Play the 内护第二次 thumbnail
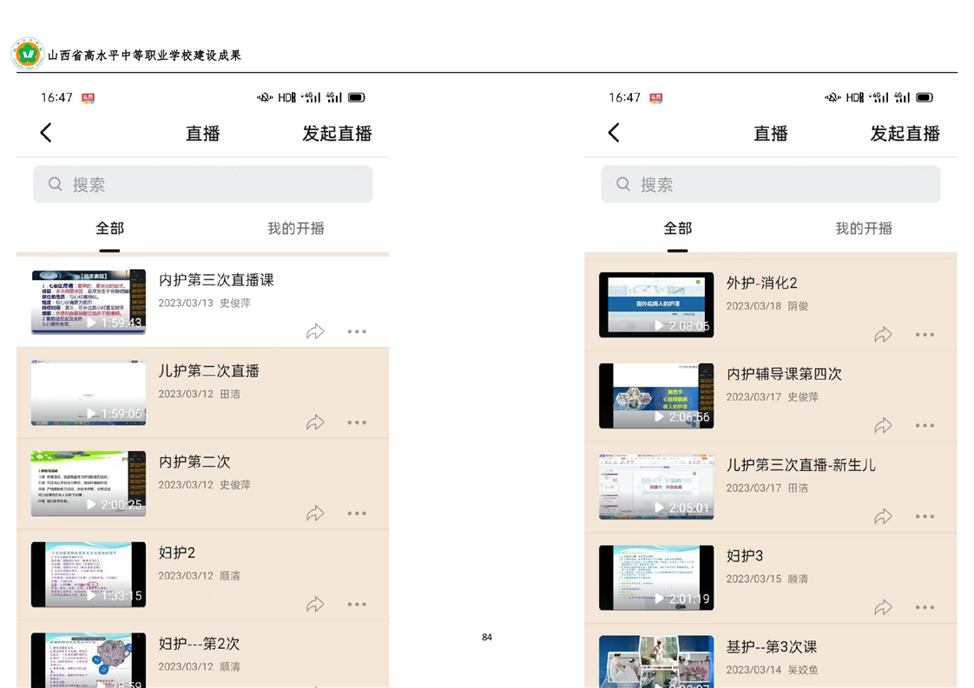The height and width of the screenshot is (688, 974). pyautogui.click(x=89, y=484)
